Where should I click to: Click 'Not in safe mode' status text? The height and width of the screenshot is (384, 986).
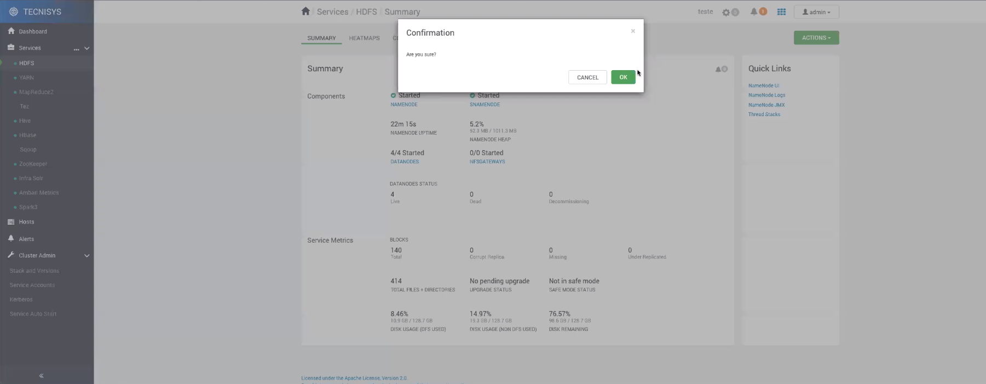pyautogui.click(x=574, y=281)
